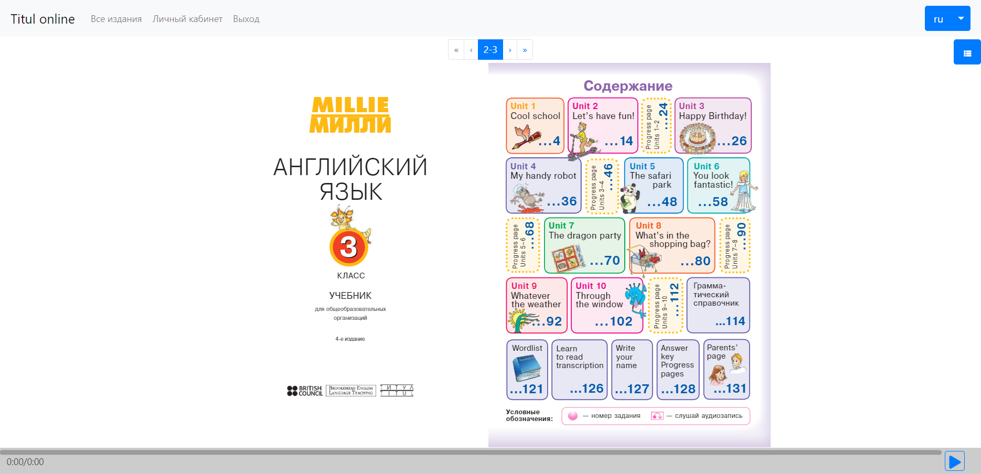Click the Unit 3 birthday cake picture

(x=697, y=138)
